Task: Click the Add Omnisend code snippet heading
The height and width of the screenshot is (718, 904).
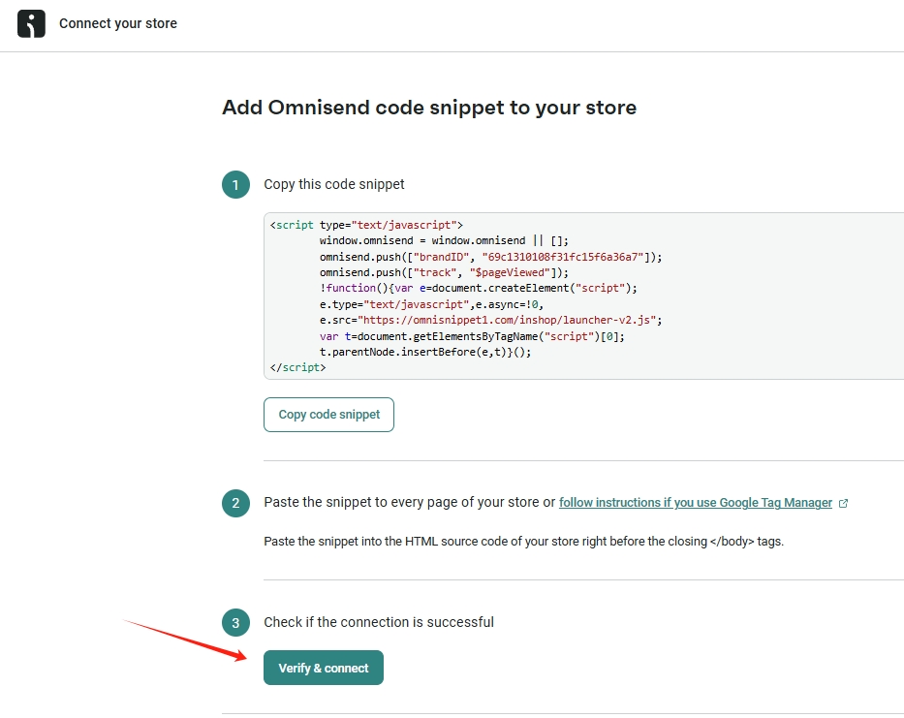Action: pyautogui.click(x=429, y=108)
